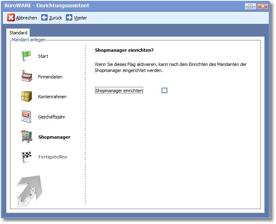
Task: Open the Geschäftsjahr step label
Action: (x=51, y=117)
